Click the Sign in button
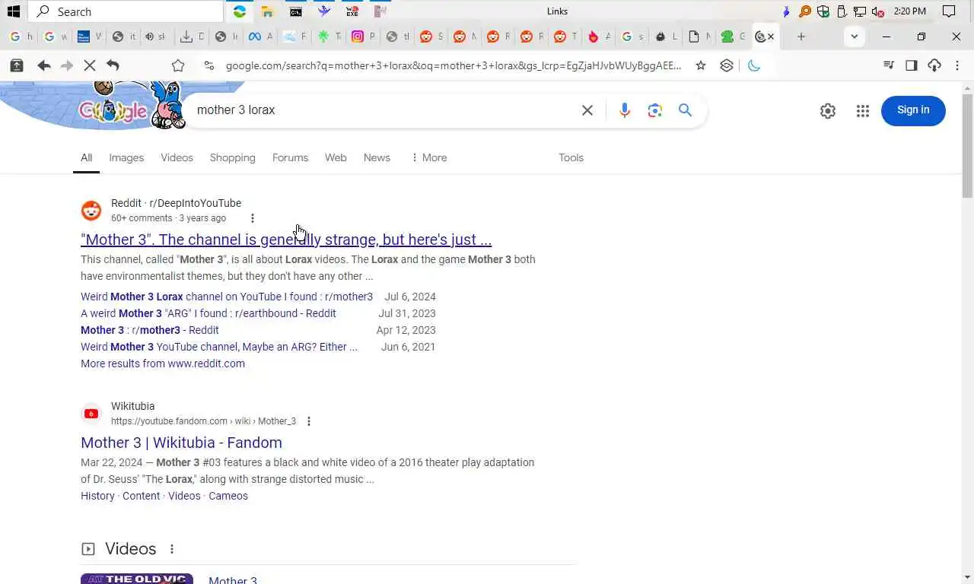The height and width of the screenshot is (584, 974). 913,110
